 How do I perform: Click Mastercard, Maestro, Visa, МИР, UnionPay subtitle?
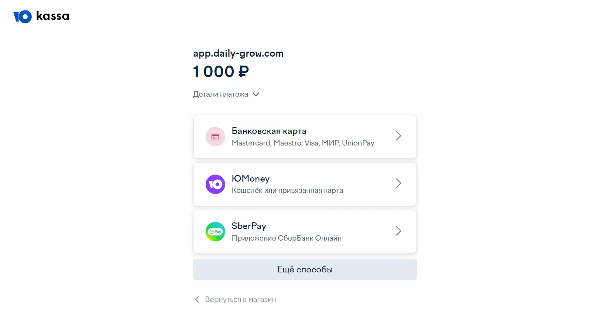pos(303,143)
